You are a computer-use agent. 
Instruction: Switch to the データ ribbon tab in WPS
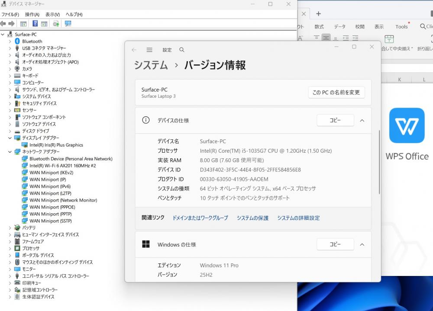340,27
